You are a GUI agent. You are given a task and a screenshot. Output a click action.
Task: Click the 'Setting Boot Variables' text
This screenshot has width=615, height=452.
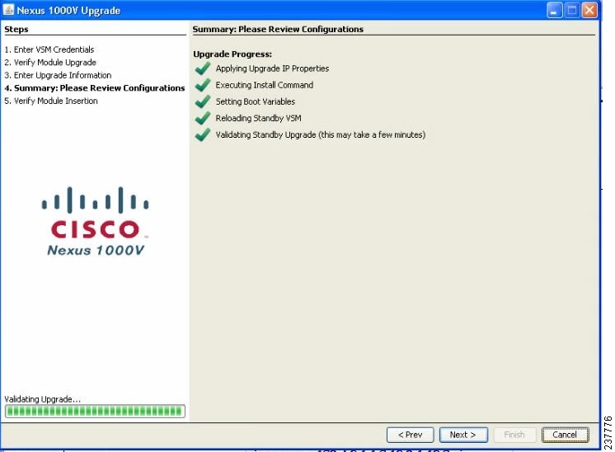(x=256, y=101)
